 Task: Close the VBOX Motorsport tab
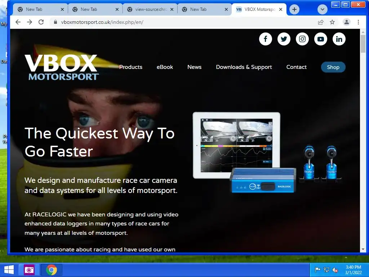(x=280, y=9)
